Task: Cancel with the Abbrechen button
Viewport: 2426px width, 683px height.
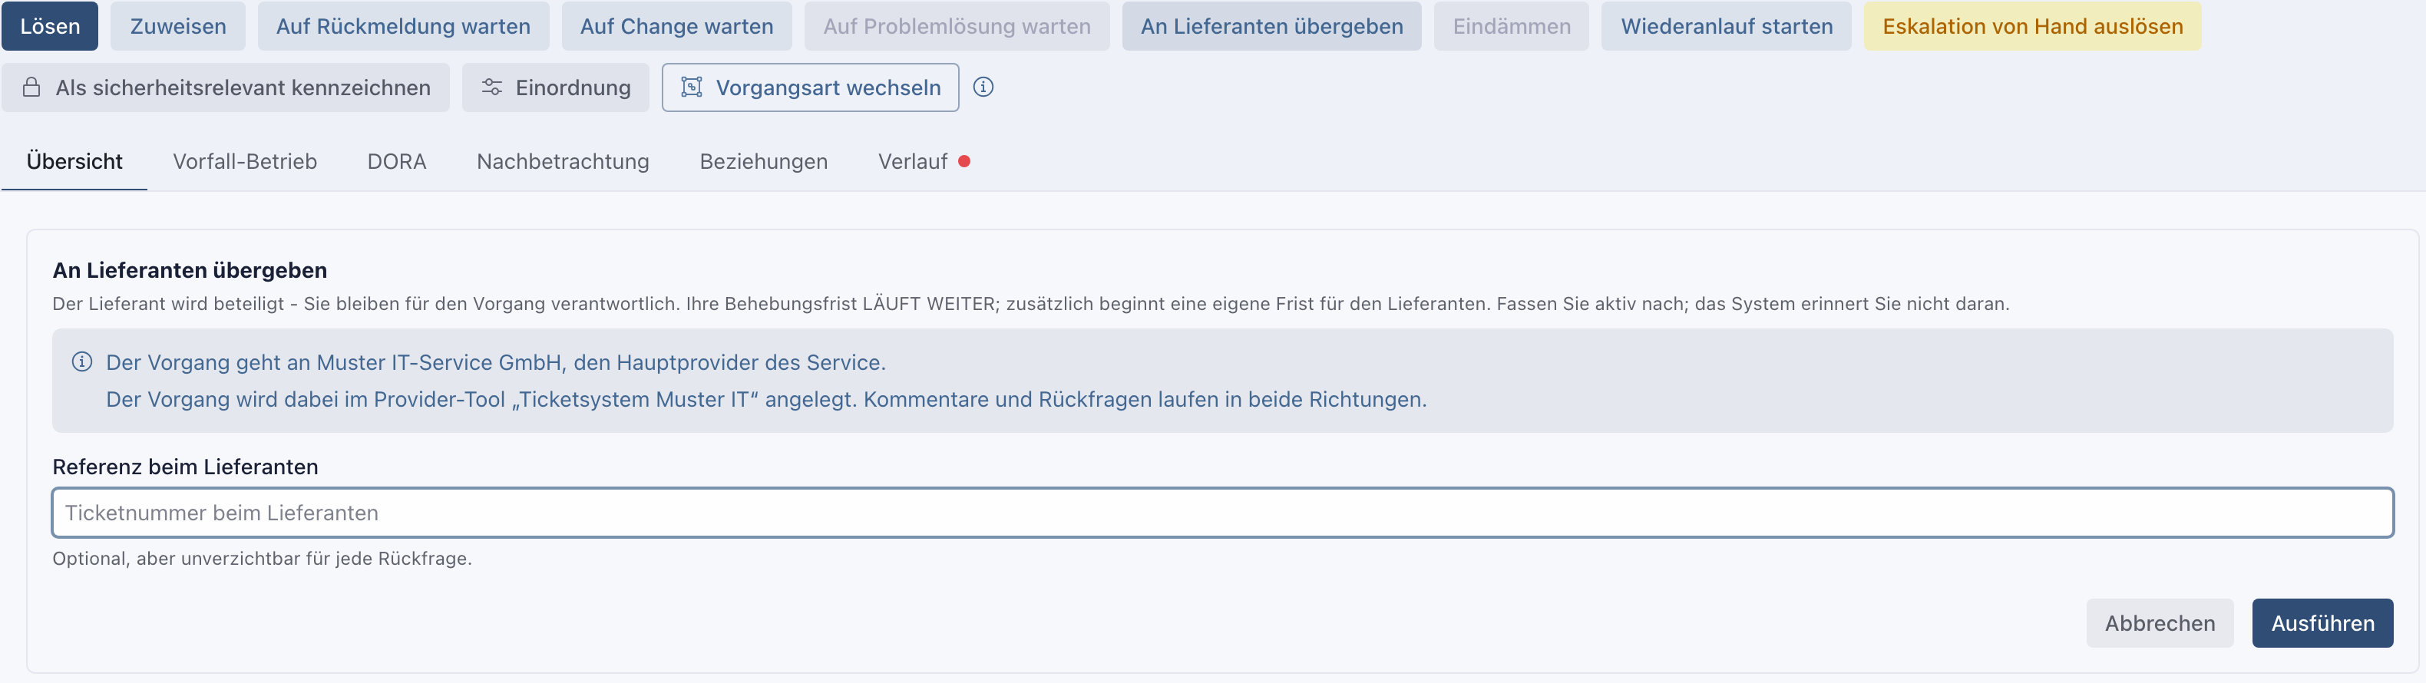Action: pos(2160,623)
